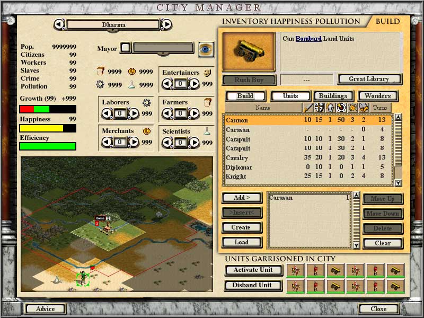Image resolution: width=424 pixels, height=318 pixels.
Task: Click the yellow Happiness bar
Action: pyautogui.click(x=48, y=128)
